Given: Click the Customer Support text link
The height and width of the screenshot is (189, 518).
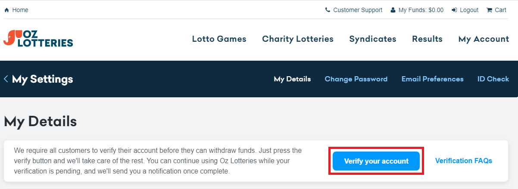Looking at the screenshot, I should coord(358,10).
